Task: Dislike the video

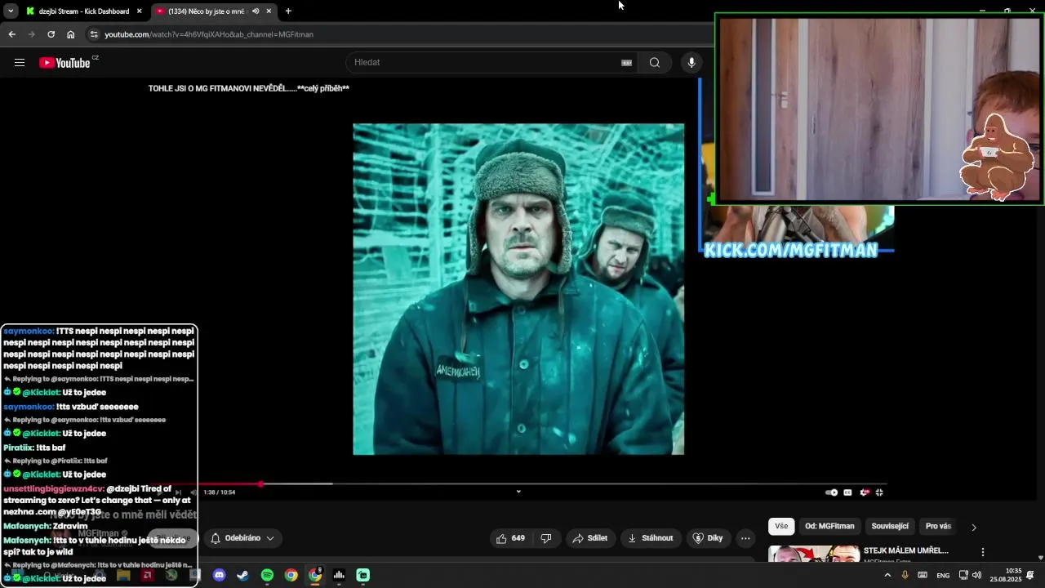Action: 546,538
